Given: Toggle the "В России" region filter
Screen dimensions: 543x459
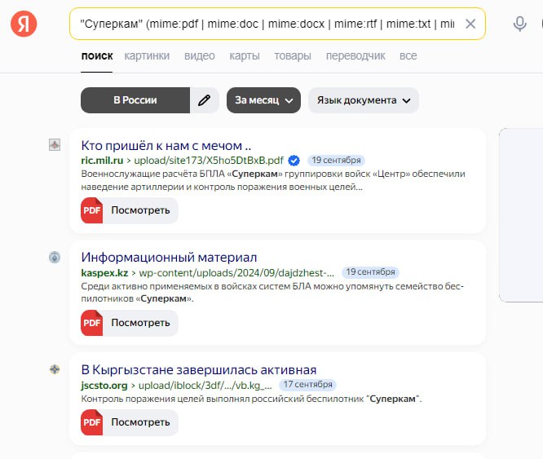Looking at the screenshot, I should tap(135, 100).
